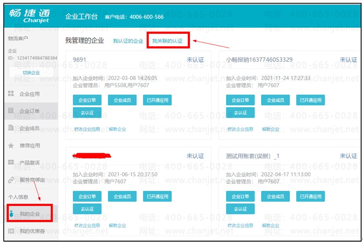Open 服务商绑定 in the sidebar
The image size is (363, 243).
click(32, 180)
